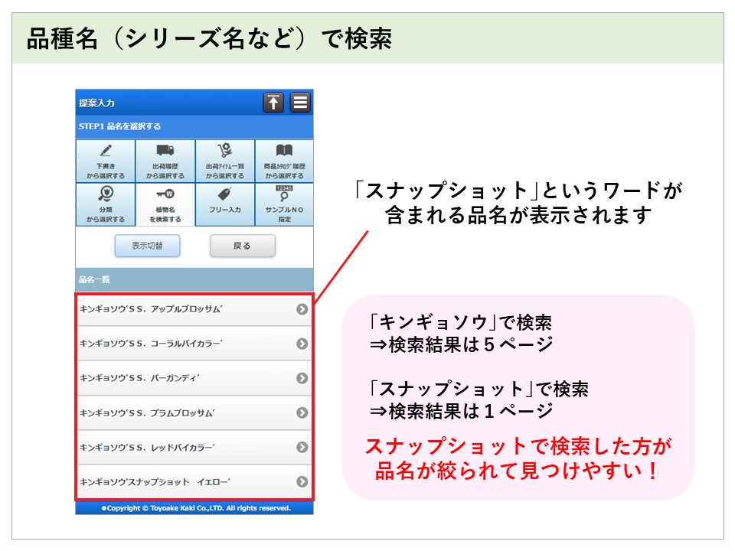Select the 下書き pencil icon tile
The width and height of the screenshot is (735, 551).
(x=106, y=161)
